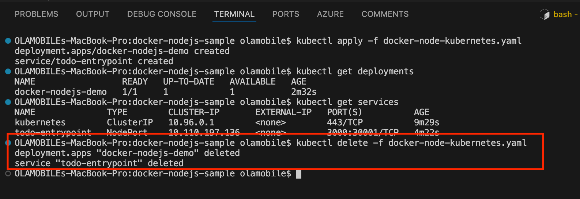Click the bash terminal name label
The image size is (580, 199).
pos(562,15)
